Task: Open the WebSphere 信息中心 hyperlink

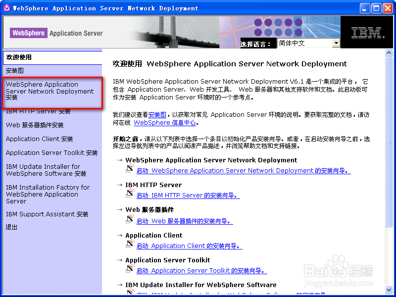Action: tap(165, 123)
